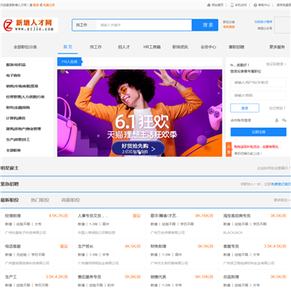Open the 招人才 navigation item
The image size is (291, 291).
point(124,47)
